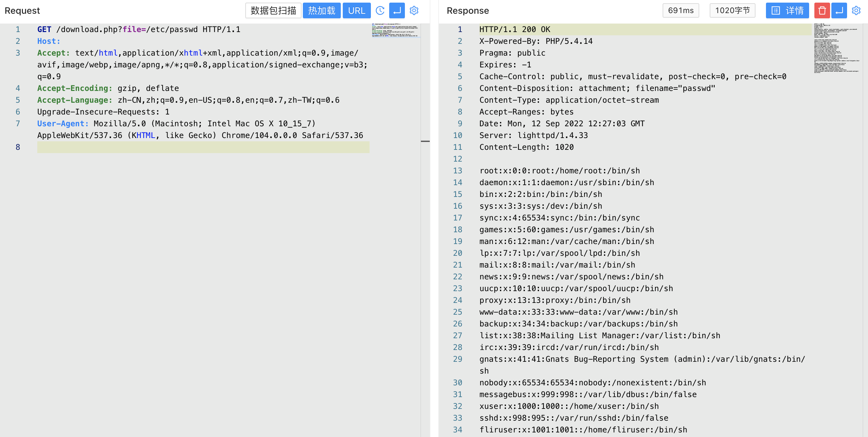Viewport: 868px width, 437px height.
Task: Click response line number 29
Action: click(x=457, y=359)
